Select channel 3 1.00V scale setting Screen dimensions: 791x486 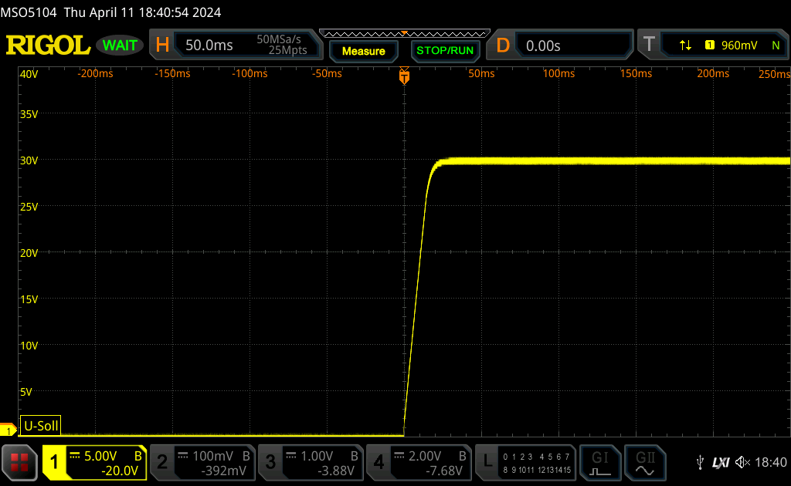point(317,456)
